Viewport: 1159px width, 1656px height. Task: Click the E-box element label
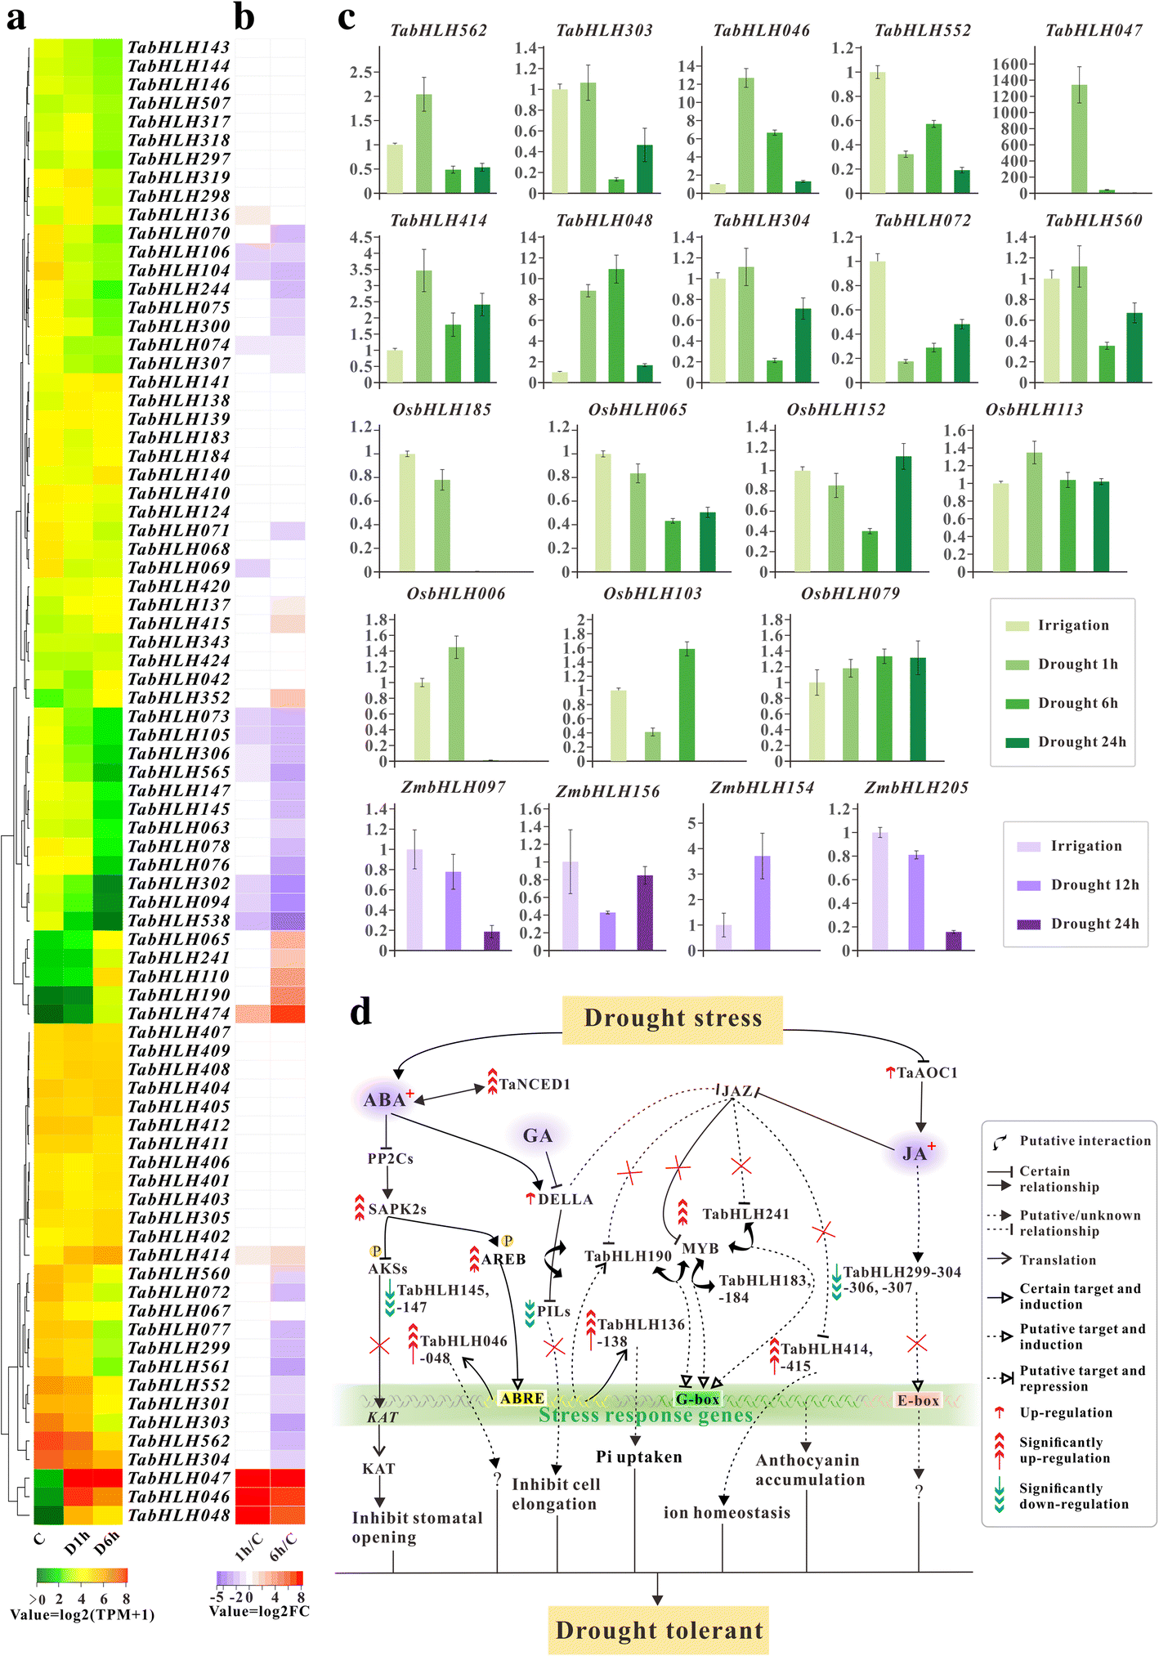pos(918,1400)
